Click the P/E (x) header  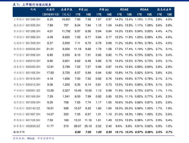pos(83,9)
